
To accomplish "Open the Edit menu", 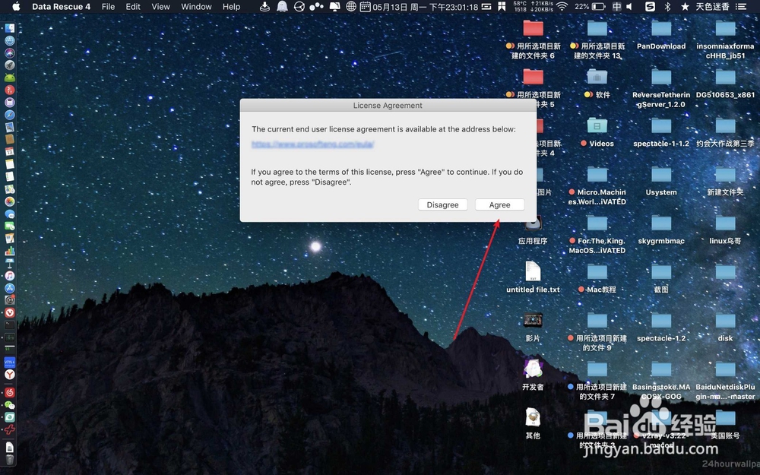I will point(133,7).
